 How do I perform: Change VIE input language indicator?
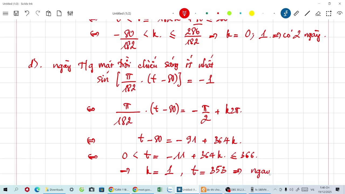[312, 190]
